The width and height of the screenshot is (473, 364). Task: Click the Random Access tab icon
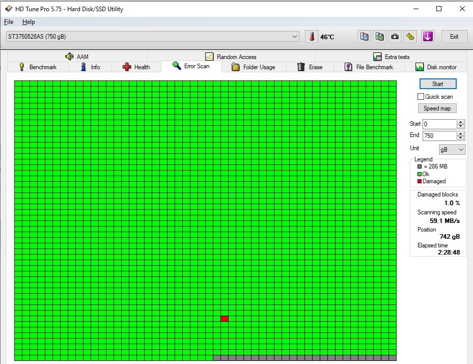click(209, 57)
